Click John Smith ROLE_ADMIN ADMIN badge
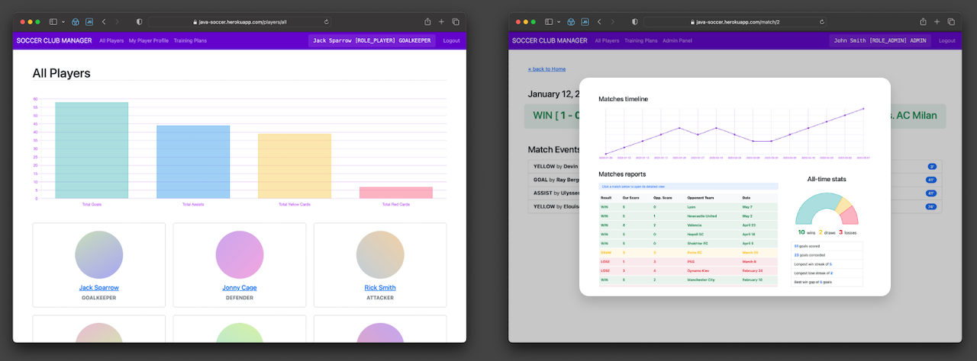 click(879, 40)
